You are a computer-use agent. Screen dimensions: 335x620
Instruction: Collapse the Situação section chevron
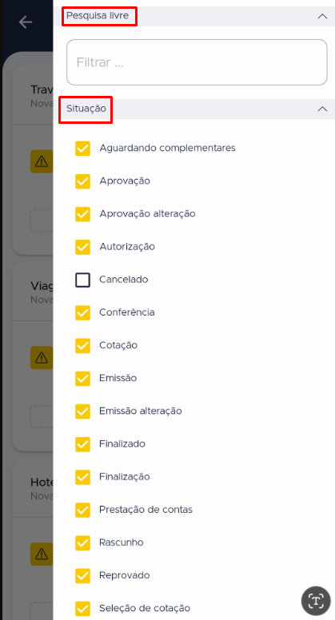coord(322,109)
